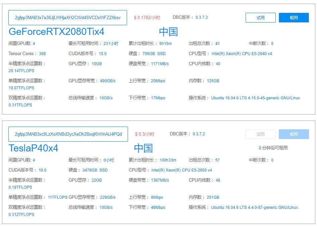
Task: Click cumulative rental duration 6h15m
Action: (x=166, y=44)
